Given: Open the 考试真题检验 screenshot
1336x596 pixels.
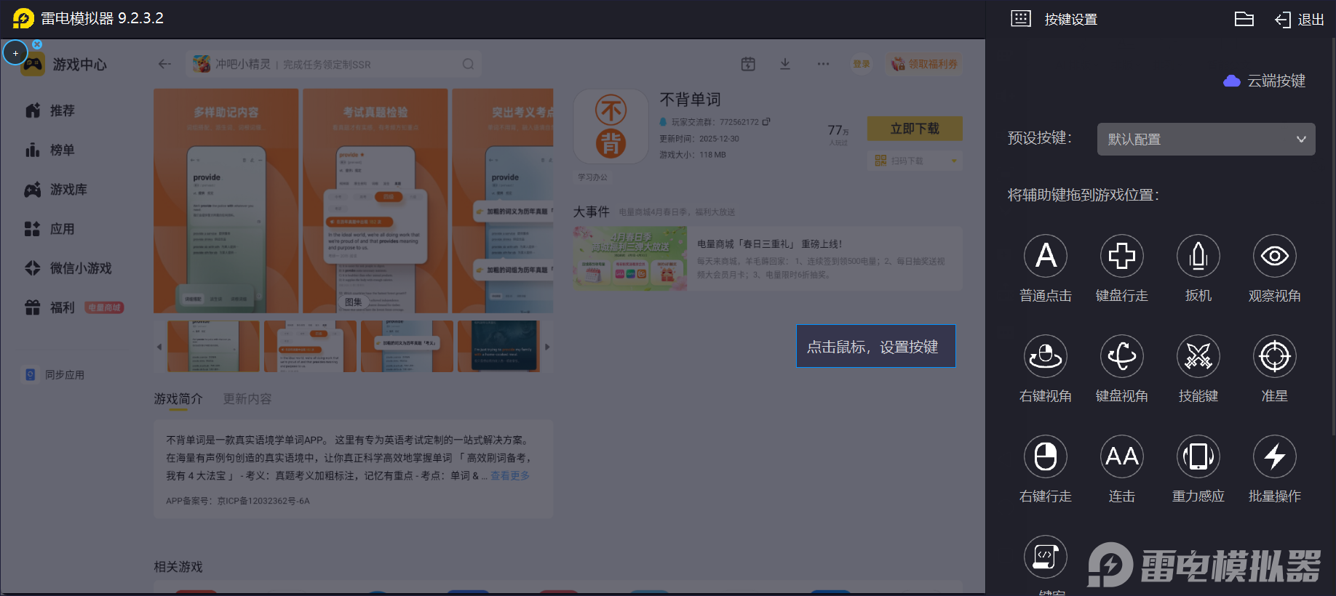Looking at the screenshot, I should coord(375,201).
